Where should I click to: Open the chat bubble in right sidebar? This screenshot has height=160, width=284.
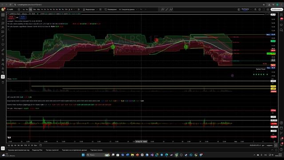[x=281, y=30]
